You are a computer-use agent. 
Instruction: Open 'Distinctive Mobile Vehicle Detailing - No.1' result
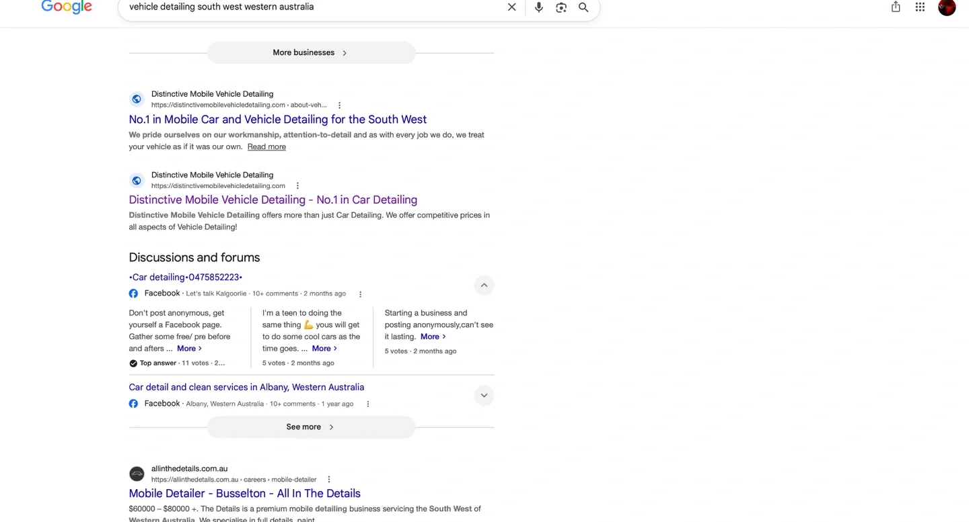[x=273, y=200]
